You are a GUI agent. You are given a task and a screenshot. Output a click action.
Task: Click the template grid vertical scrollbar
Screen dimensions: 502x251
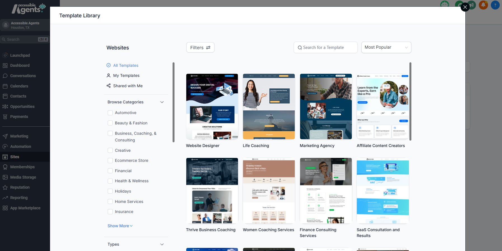tap(410, 101)
